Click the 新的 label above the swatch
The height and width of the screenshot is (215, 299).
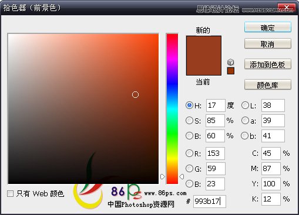point(203,30)
